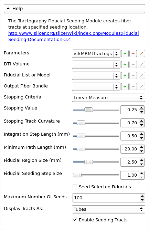Collapse the Help section

click(x=74, y=9)
